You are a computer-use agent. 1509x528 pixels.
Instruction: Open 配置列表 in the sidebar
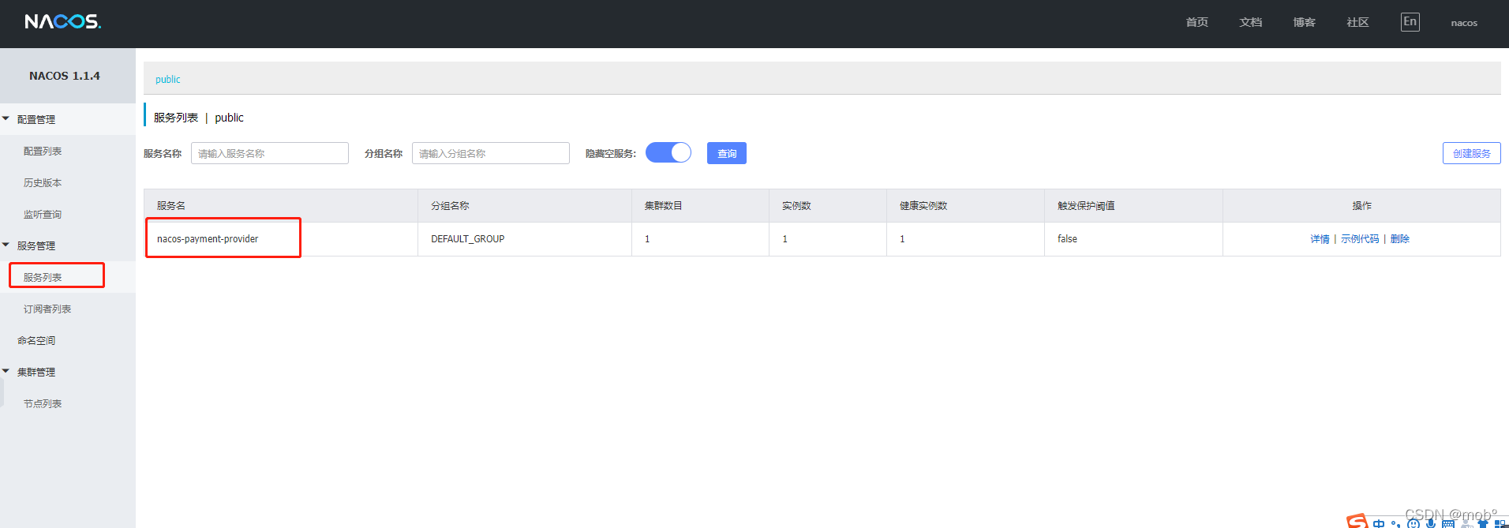click(43, 151)
